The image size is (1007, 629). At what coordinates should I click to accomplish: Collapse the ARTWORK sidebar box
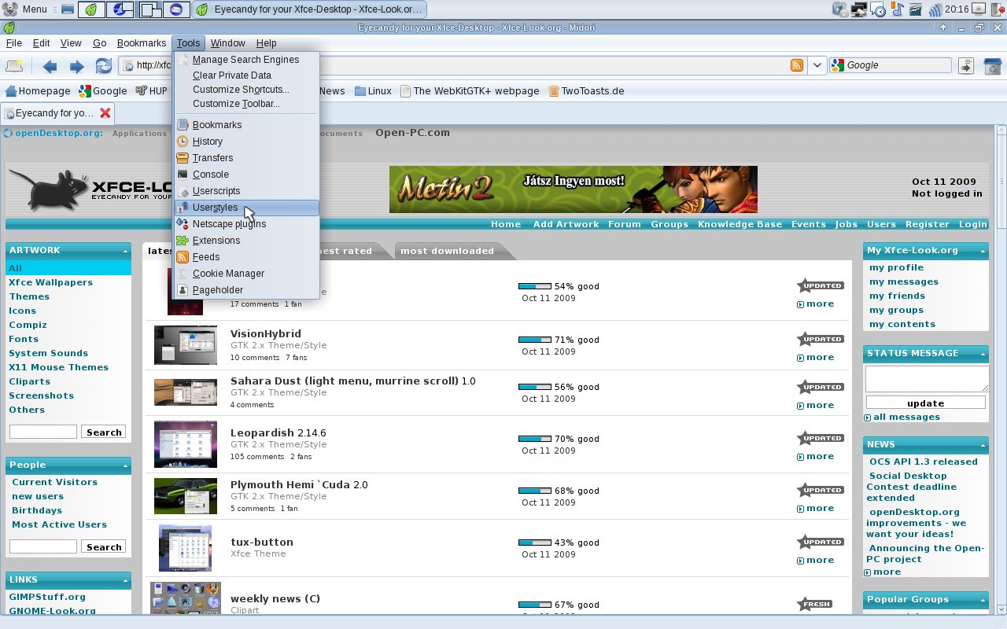pos(126,251)
